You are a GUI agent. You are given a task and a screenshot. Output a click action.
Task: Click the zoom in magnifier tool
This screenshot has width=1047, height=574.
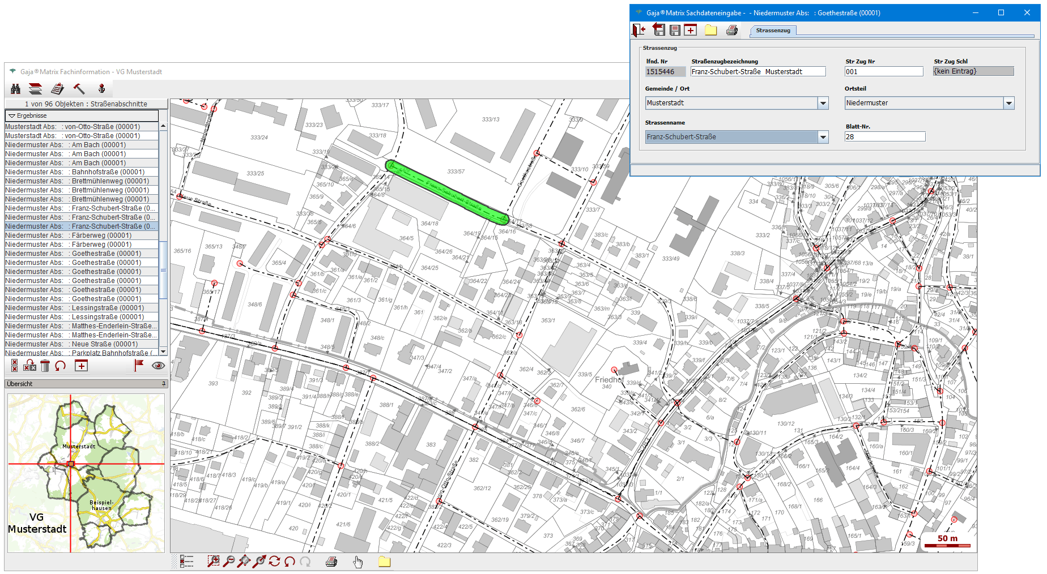click(x=213, y=562)
